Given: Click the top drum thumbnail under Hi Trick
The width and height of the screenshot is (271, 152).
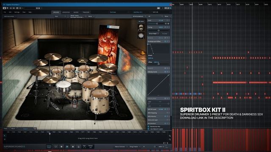Looking at the screenshot, I should coord(141,27).
